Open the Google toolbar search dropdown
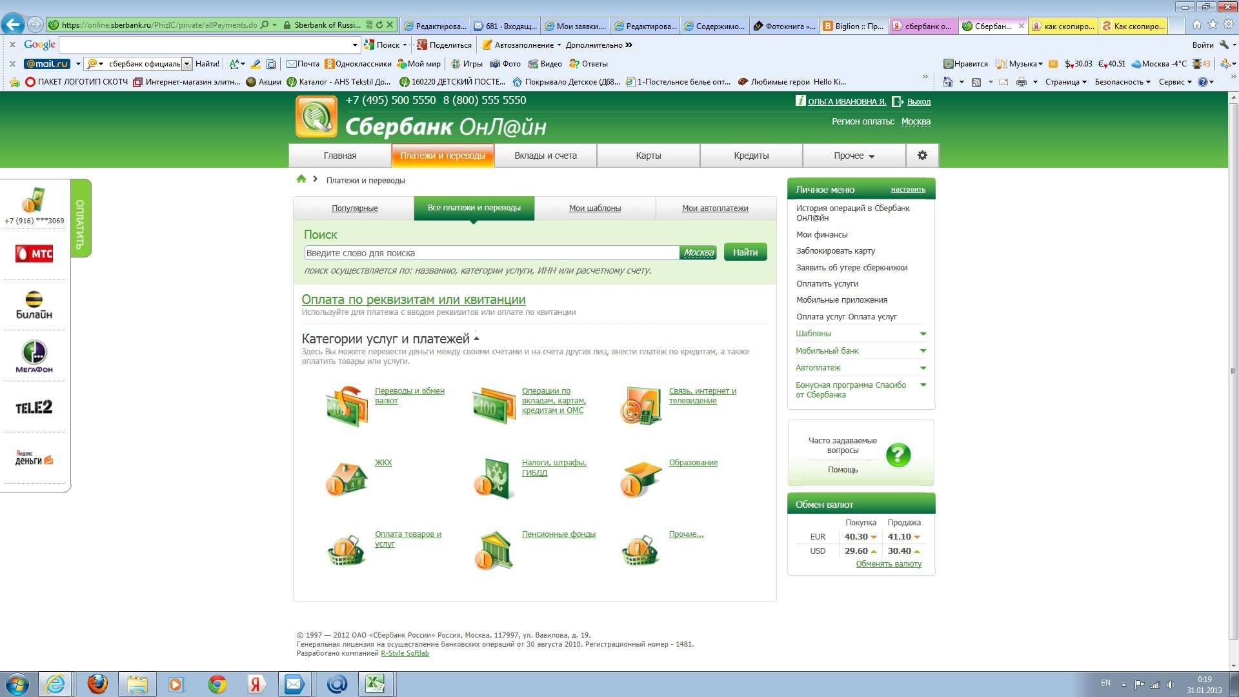 [354, 45]
